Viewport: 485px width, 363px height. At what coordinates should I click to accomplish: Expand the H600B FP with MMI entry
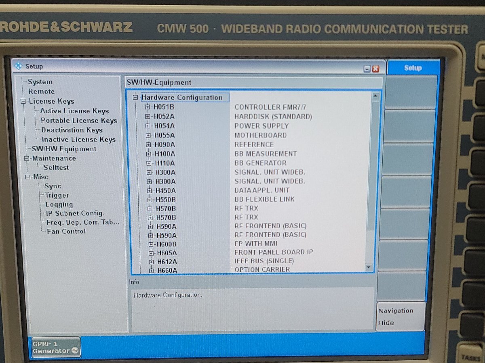(x=151, y=244)
